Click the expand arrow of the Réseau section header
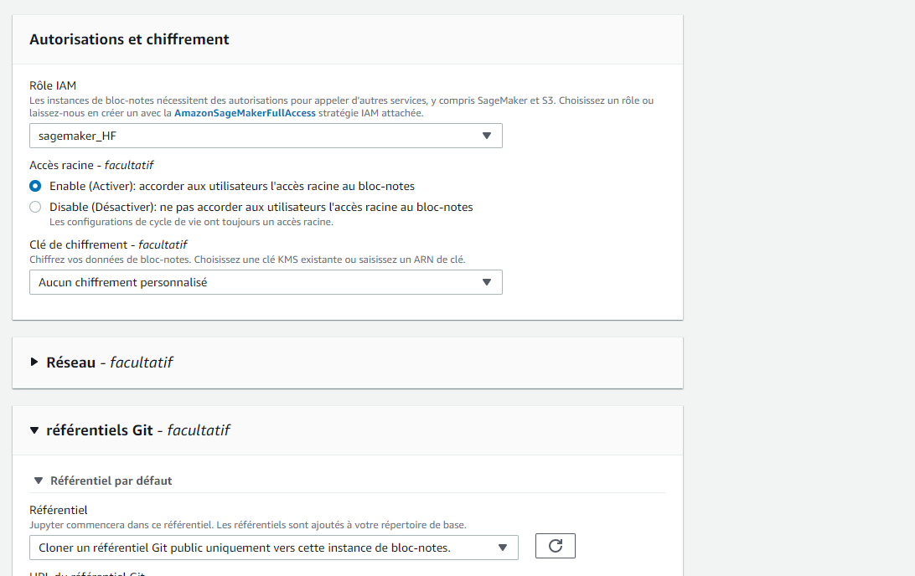 tap(34, 362)
